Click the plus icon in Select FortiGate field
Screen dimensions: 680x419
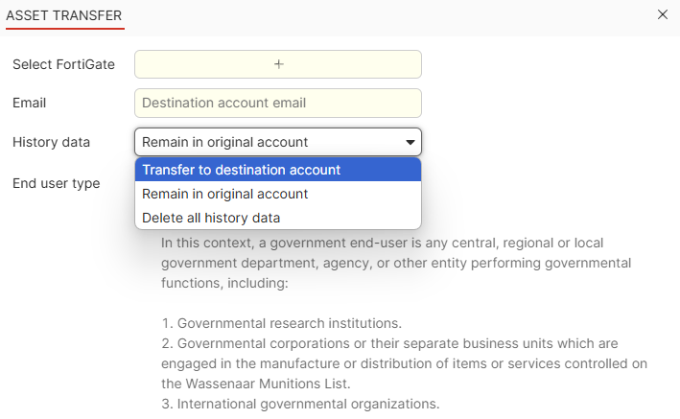[278, 64]
